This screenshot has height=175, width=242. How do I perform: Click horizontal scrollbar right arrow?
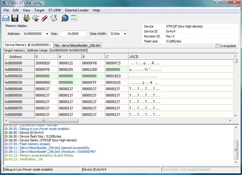pos(231,121)
